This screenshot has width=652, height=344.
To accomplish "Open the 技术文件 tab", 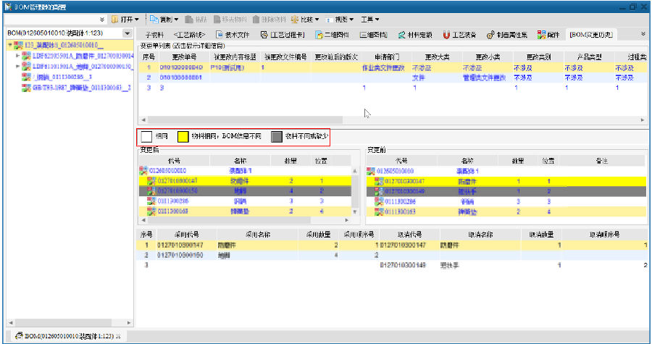I will tap(233, 35).
